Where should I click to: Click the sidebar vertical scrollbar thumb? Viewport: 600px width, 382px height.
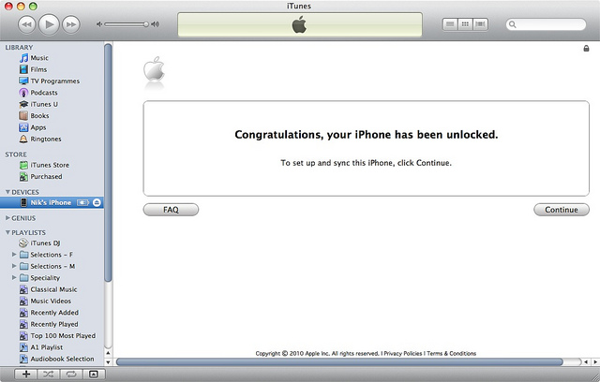coord(108,162)
